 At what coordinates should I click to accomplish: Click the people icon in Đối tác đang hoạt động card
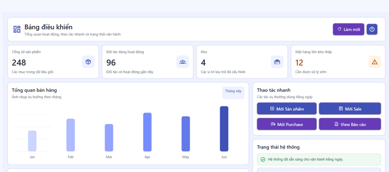point(182,62)
